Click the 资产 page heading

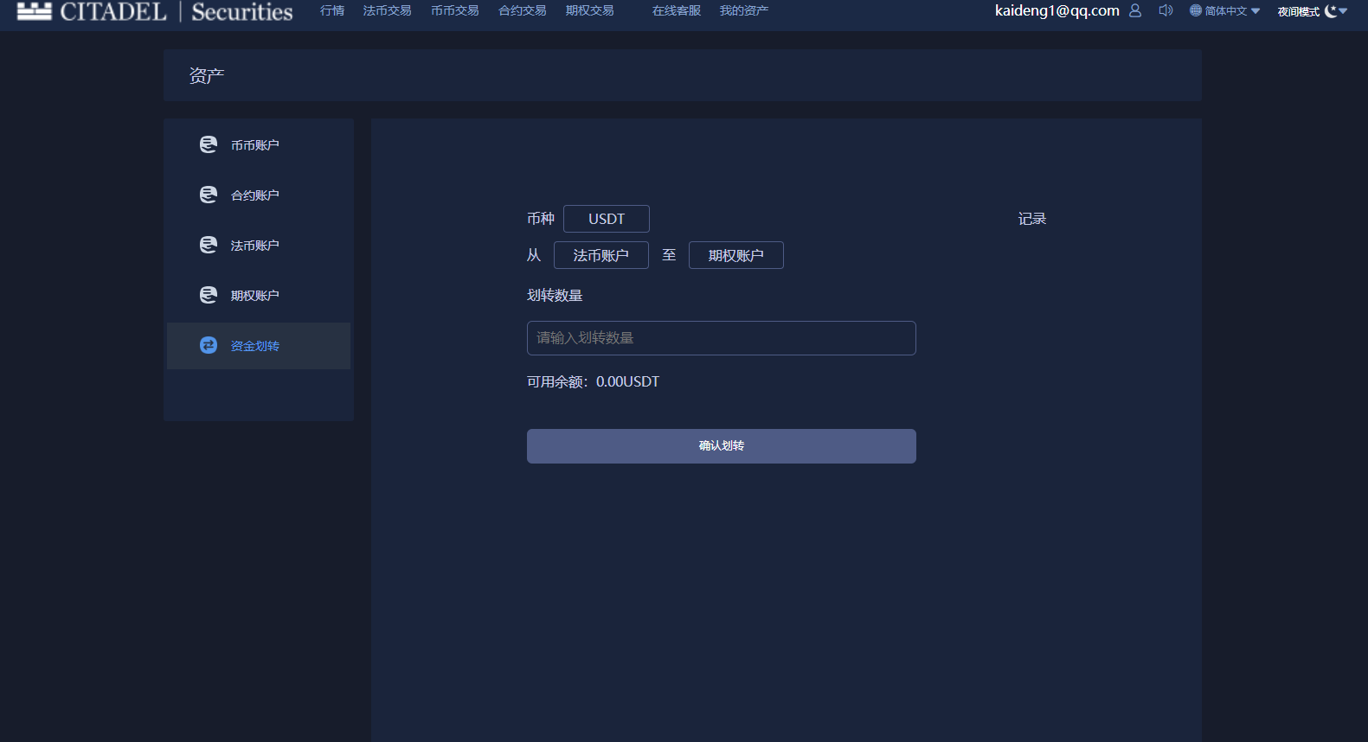[207, 75]
